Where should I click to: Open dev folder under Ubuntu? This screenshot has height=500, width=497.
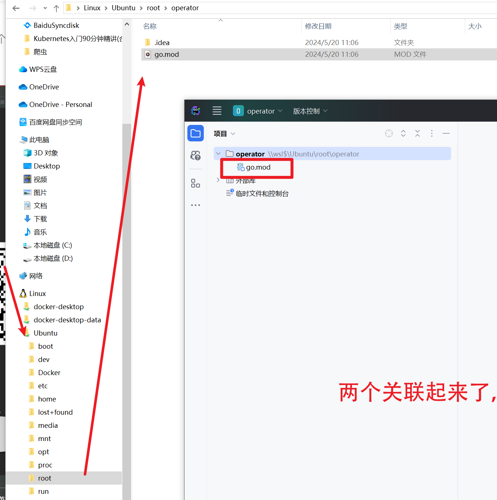click(x=39, y=359)
